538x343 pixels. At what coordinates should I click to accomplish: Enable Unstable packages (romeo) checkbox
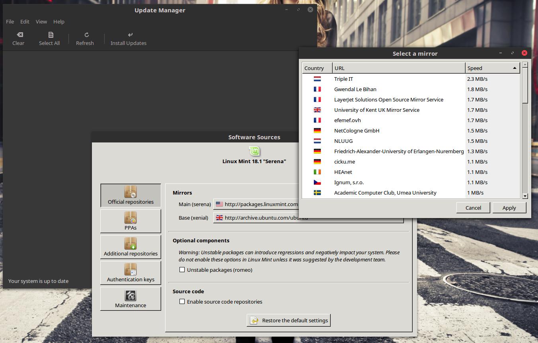click(182, 270)
